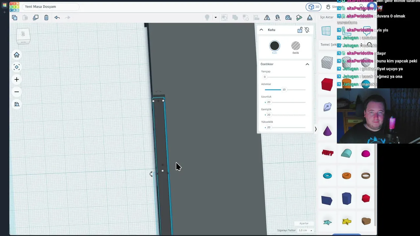
Task: Click the Duplicate and repeat icon
Action: [x=36, y=17]
